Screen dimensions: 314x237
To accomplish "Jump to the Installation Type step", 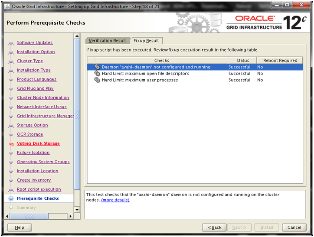I will (34, 70).
